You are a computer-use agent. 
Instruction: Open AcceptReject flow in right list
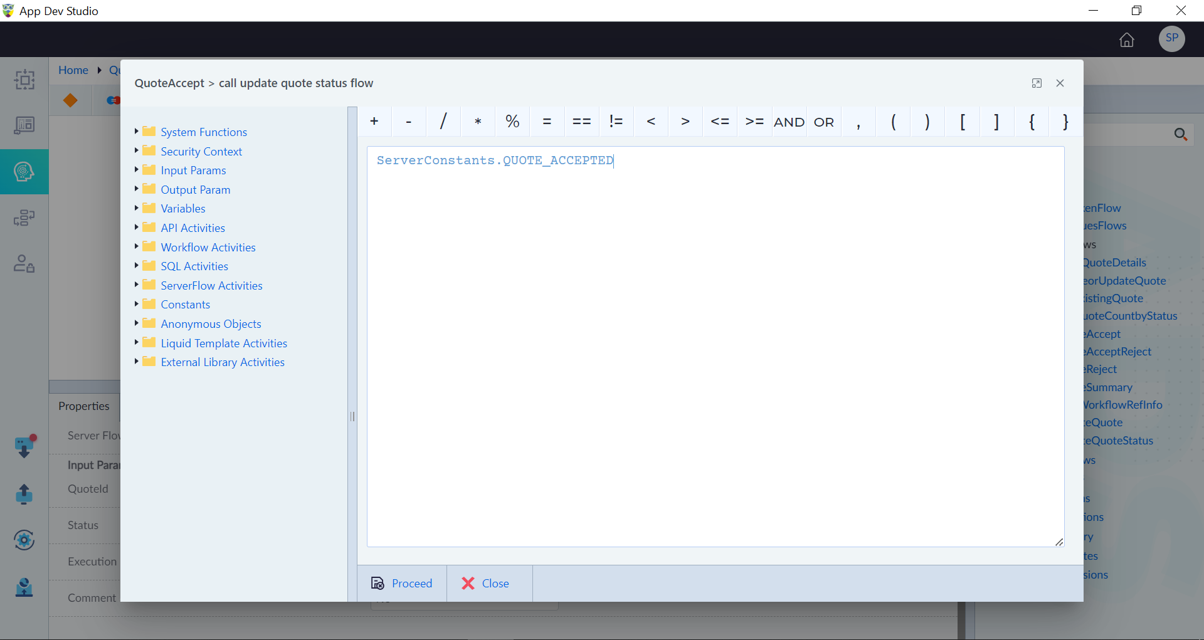pos(1119,352)
